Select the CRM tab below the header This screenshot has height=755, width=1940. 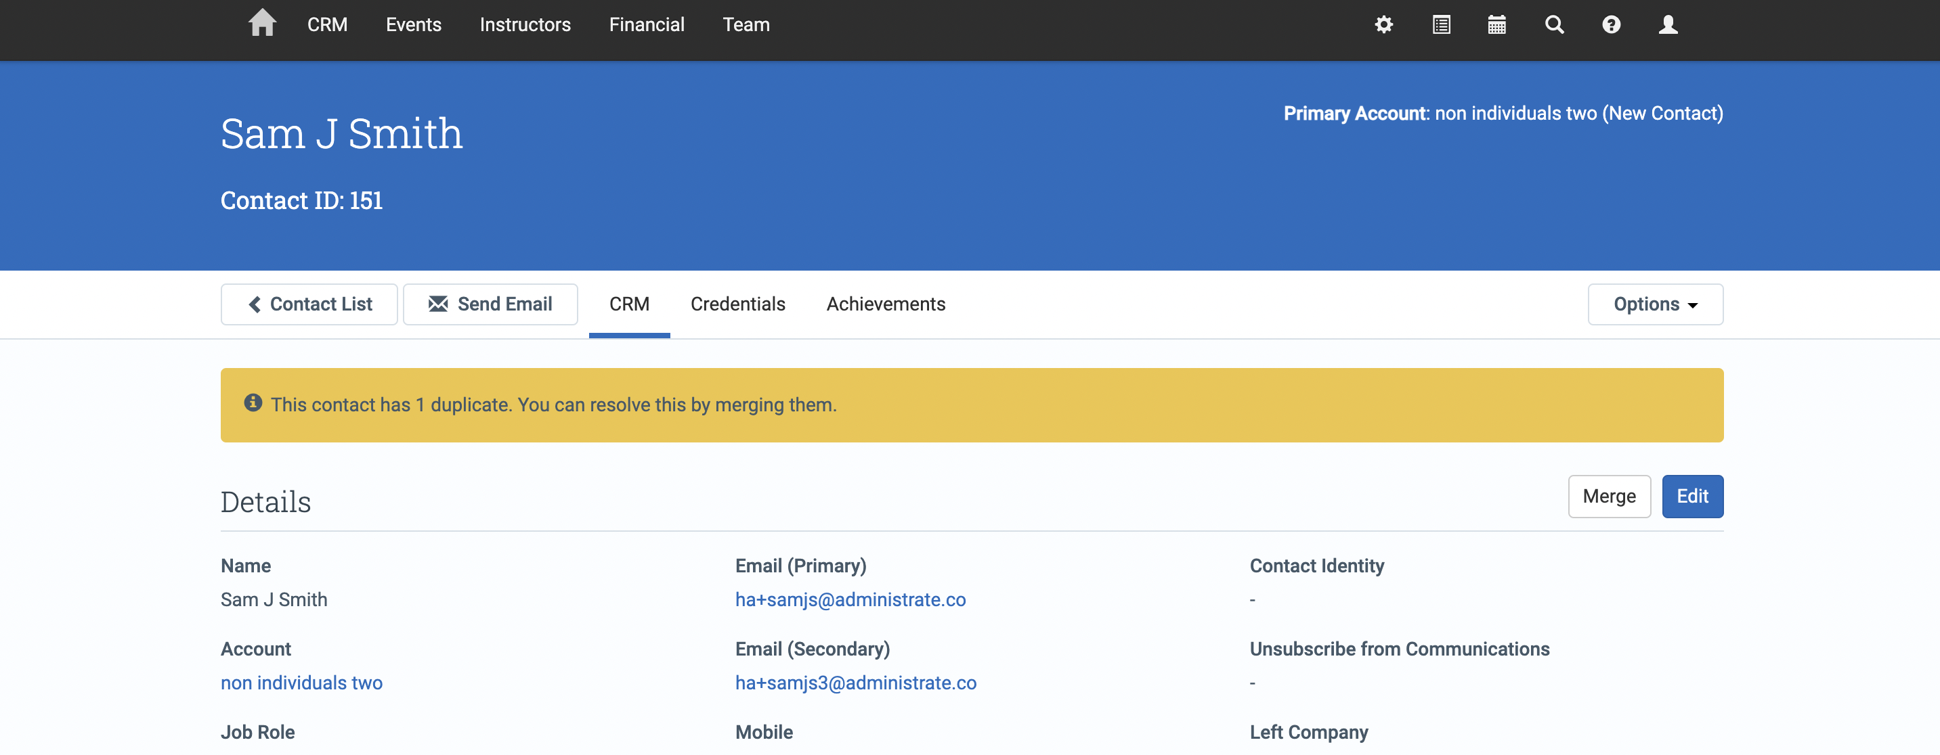click(629, 304)
